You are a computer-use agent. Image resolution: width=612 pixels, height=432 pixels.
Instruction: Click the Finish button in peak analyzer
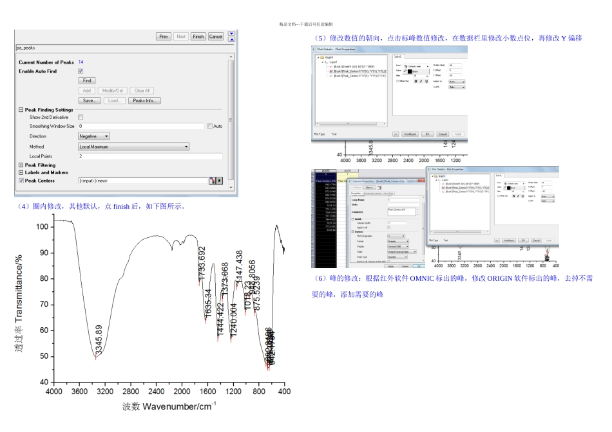coord(198,36)
